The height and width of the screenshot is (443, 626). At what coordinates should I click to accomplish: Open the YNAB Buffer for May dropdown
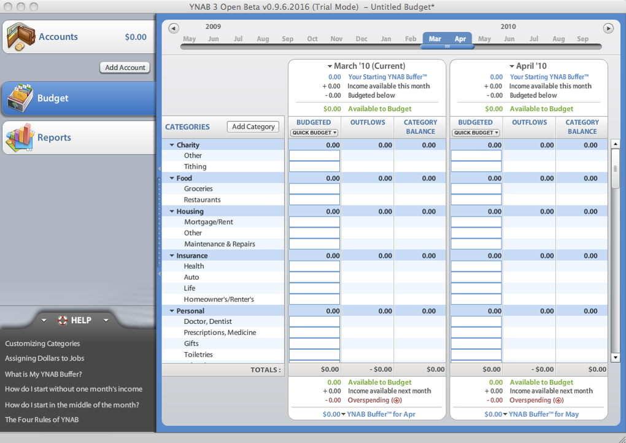pyautogui.click(x=505, y=414)
